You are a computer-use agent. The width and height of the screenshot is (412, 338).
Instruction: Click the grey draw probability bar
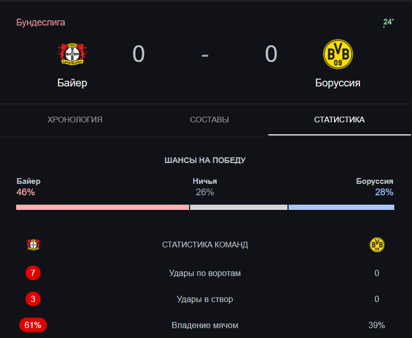(239, 207)
